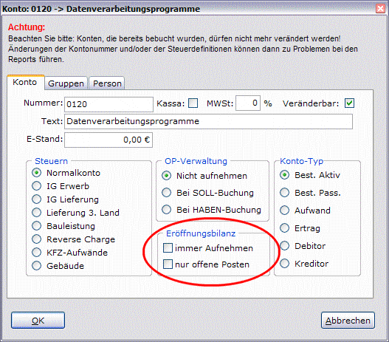Screen dimensions: 389x342
Task: Focus the Text field with Datenverarbeitungsprogramme
Action: coord(208,121)
